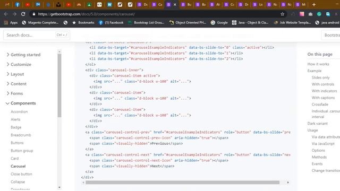This screenshot has width=340, height=191.
Task: Expand the Content section
Action: coord(16,84)
